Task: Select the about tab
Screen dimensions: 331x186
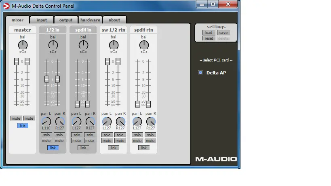Action: [114, 20]
